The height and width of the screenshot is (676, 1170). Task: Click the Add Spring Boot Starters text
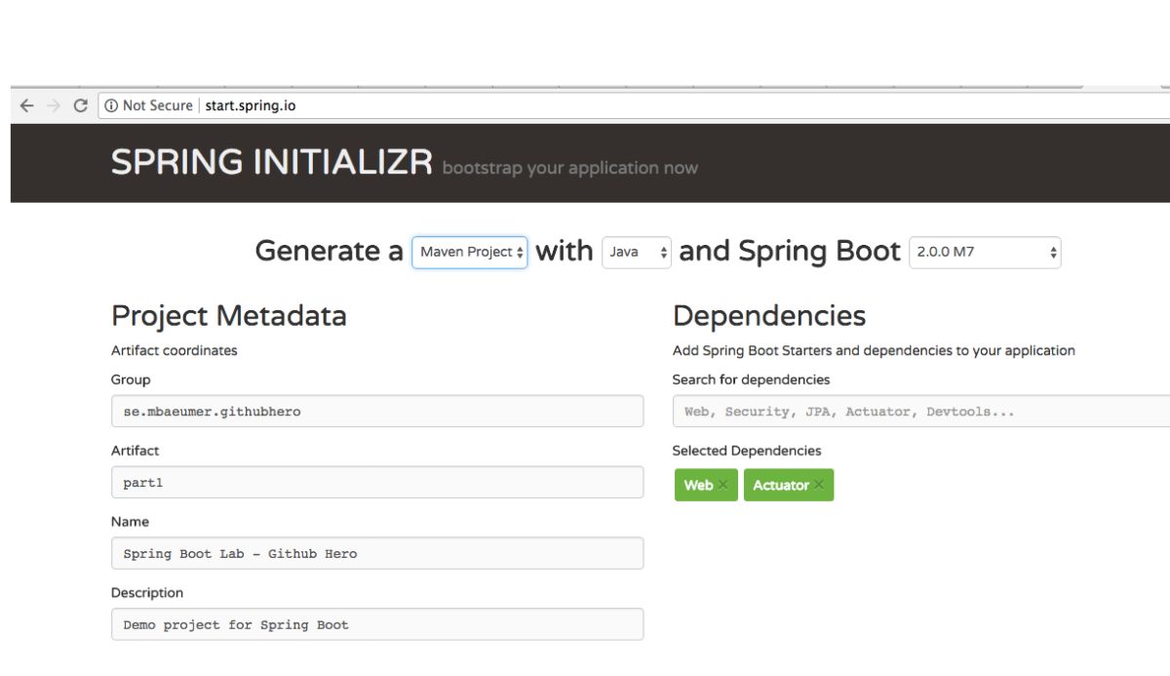874,350
